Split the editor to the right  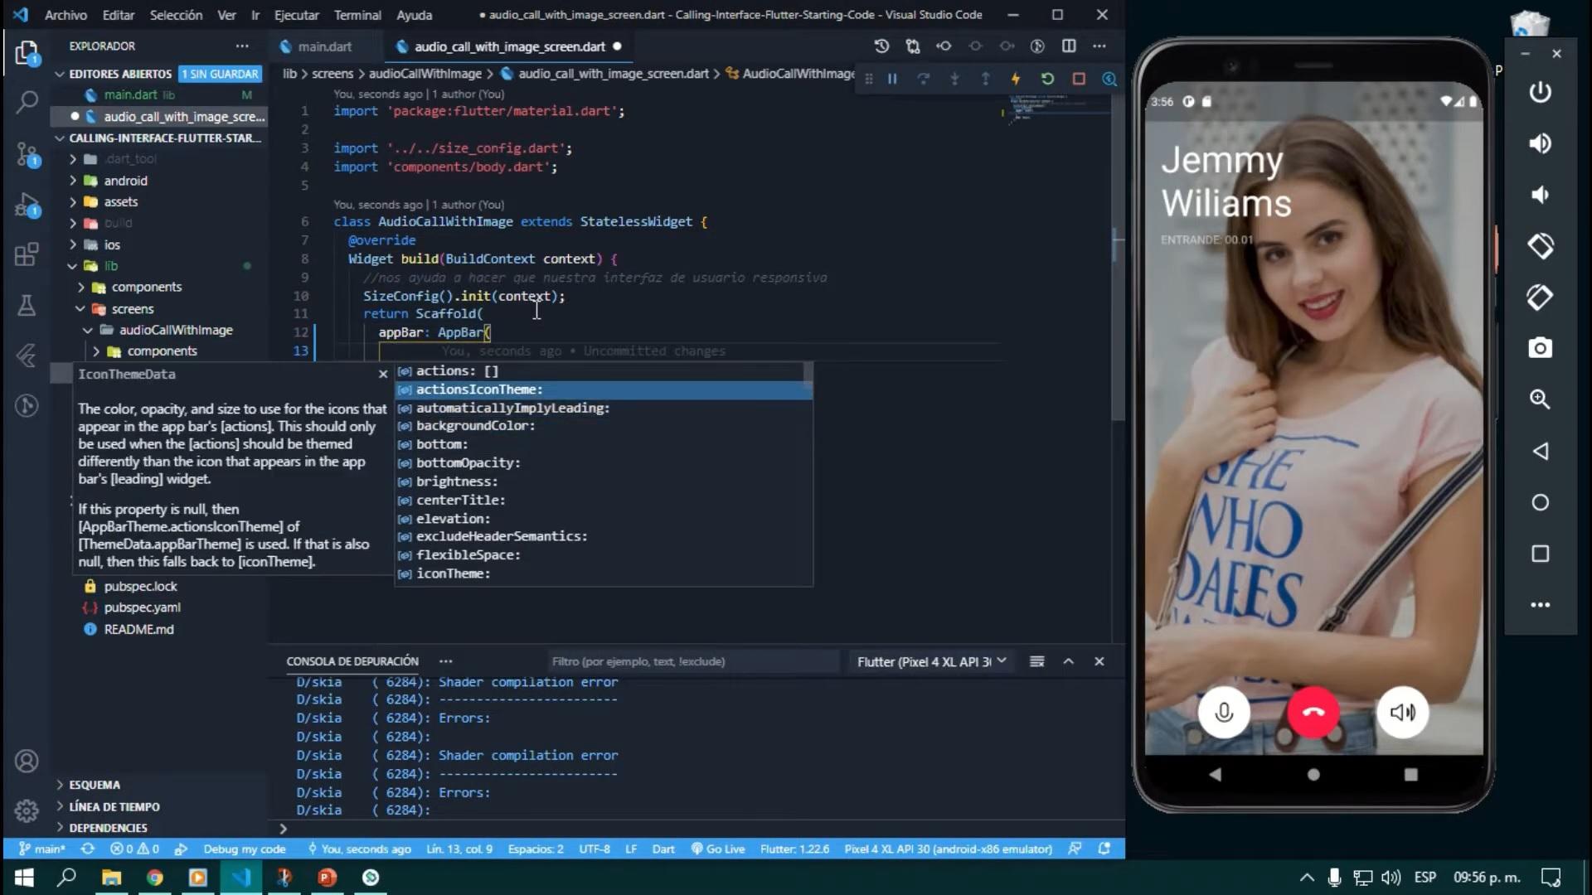point(1069,46)
